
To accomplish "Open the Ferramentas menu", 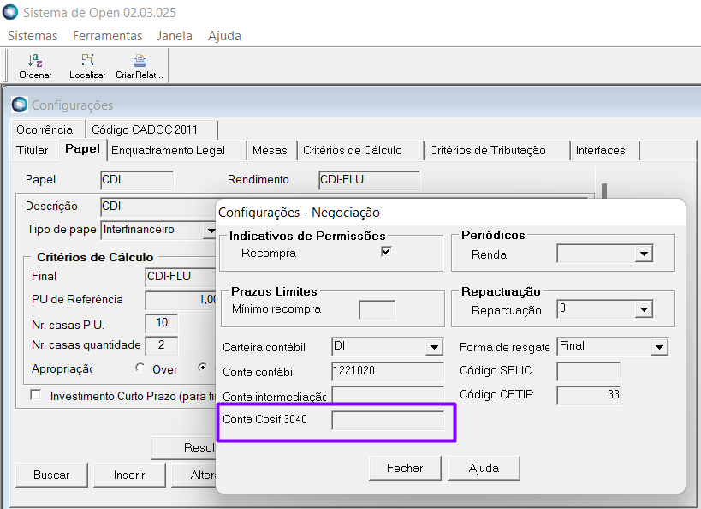I will [107, 36].
